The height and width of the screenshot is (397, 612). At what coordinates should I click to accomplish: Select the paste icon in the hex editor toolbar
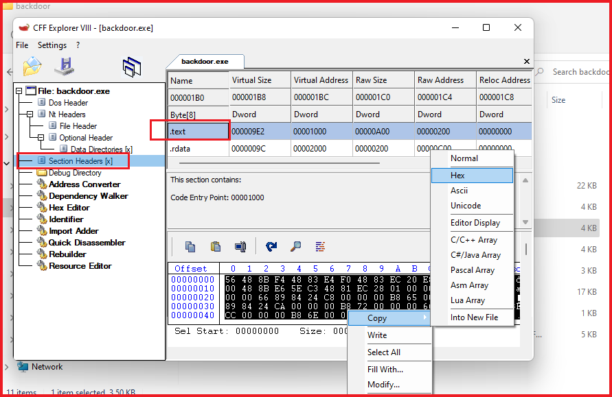click(x=215, y=245)
